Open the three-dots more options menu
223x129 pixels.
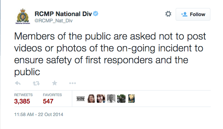click(73, 83)
